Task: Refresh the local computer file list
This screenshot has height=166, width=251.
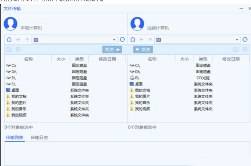Action: [x=122, y=40]
